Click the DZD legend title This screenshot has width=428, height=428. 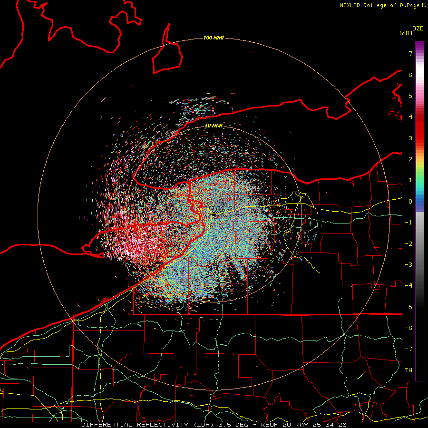418,29
